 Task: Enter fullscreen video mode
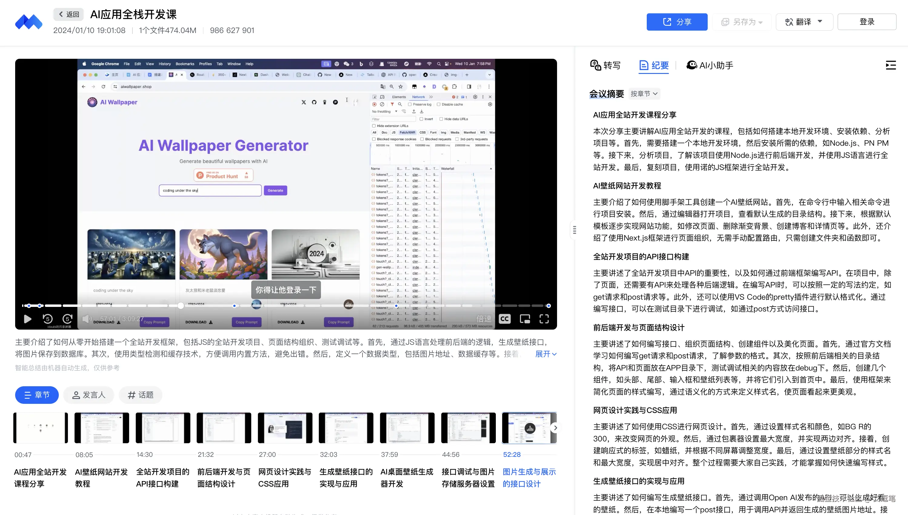coord(544,319)
